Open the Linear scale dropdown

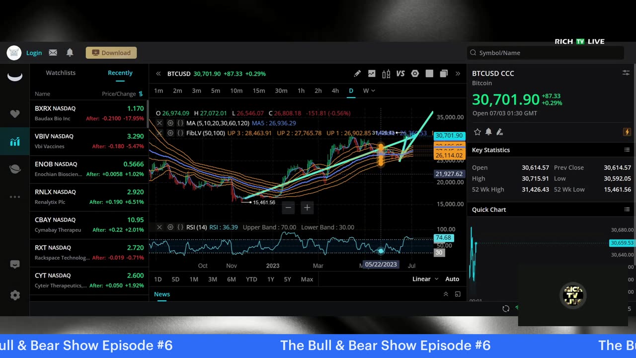pyautogui.click(x=425, y=279)
